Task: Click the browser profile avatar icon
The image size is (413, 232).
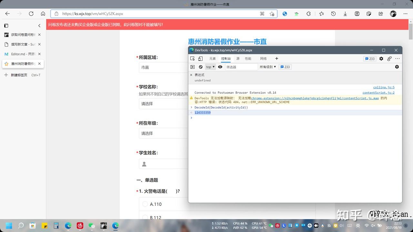Action: (x=393, y=14)
